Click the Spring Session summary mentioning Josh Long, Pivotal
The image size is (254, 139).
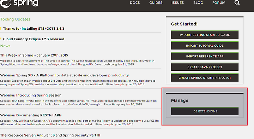(78, 103)
